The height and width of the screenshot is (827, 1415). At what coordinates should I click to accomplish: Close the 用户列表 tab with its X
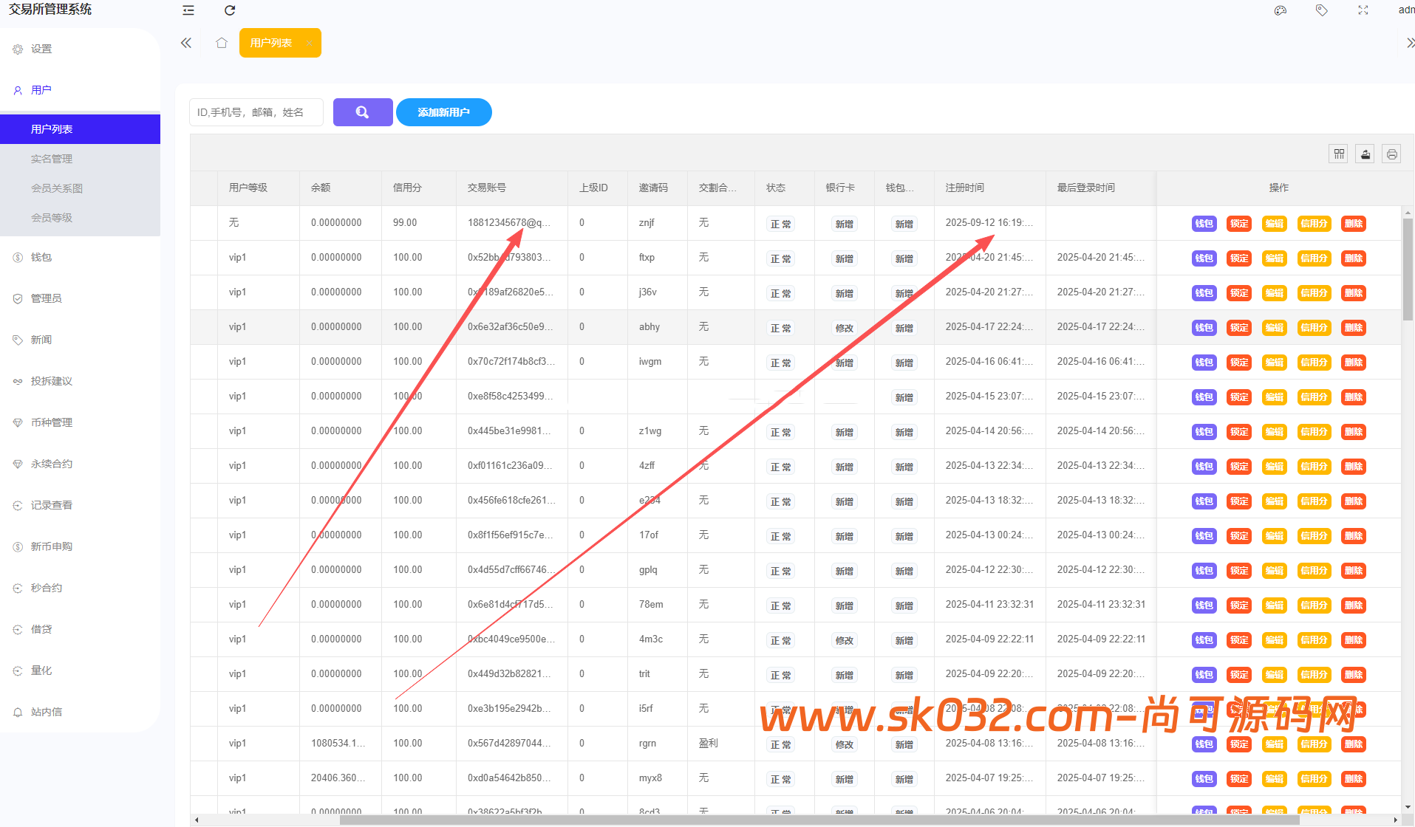point(309,43)
